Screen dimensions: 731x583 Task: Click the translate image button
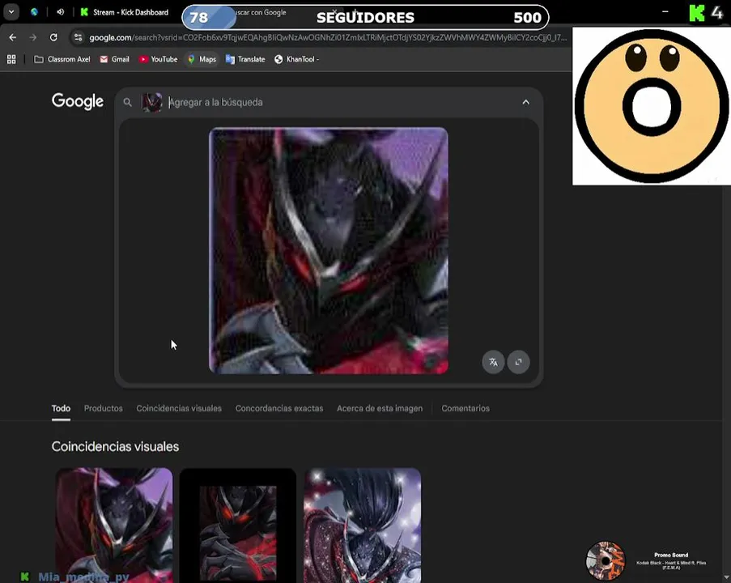(x=493, y=362)
